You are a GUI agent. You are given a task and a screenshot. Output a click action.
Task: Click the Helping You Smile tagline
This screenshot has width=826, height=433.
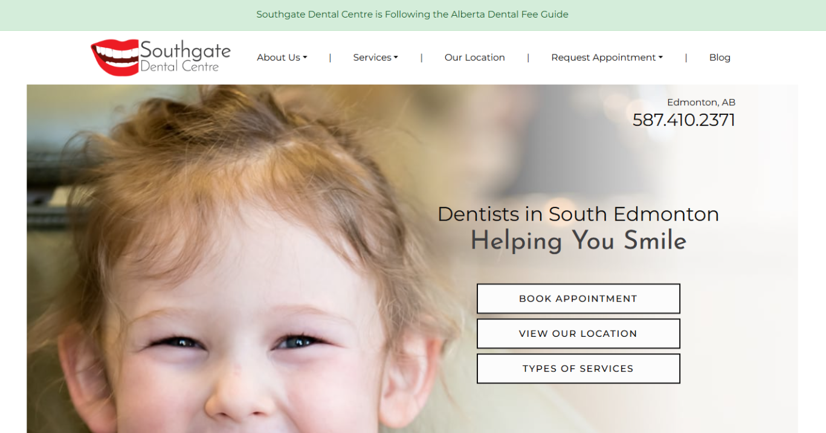(578, 241)
